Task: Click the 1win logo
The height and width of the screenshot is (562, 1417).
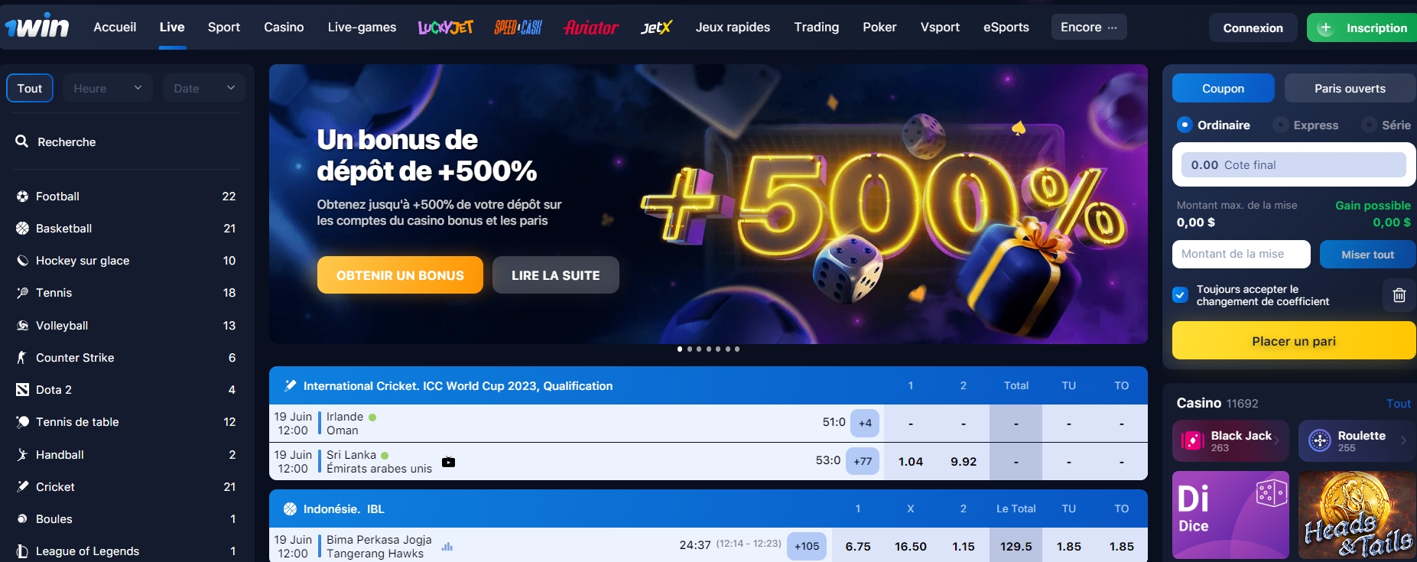Action: (37, 26)
